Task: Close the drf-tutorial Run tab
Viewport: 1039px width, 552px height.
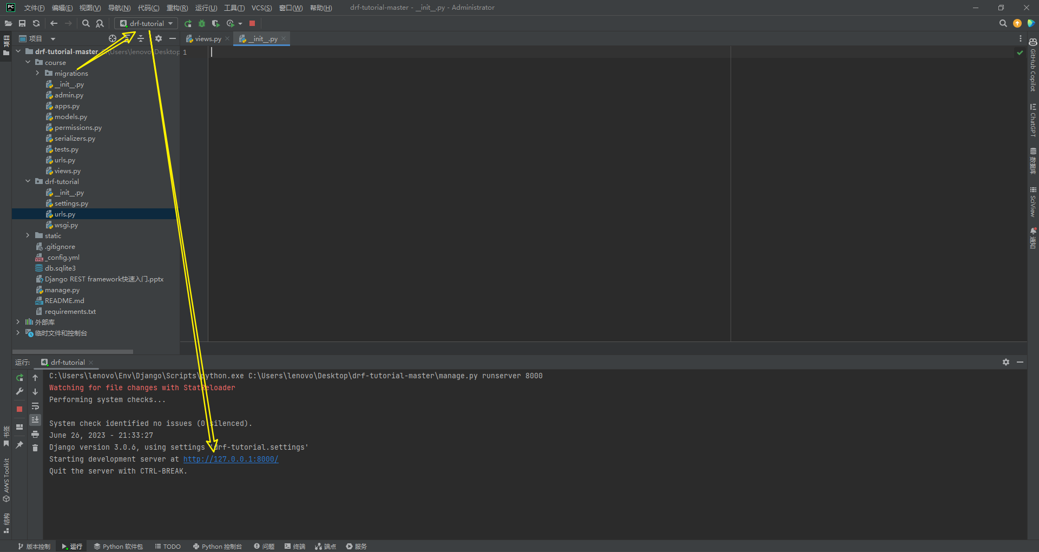Action: coord(91,363)
